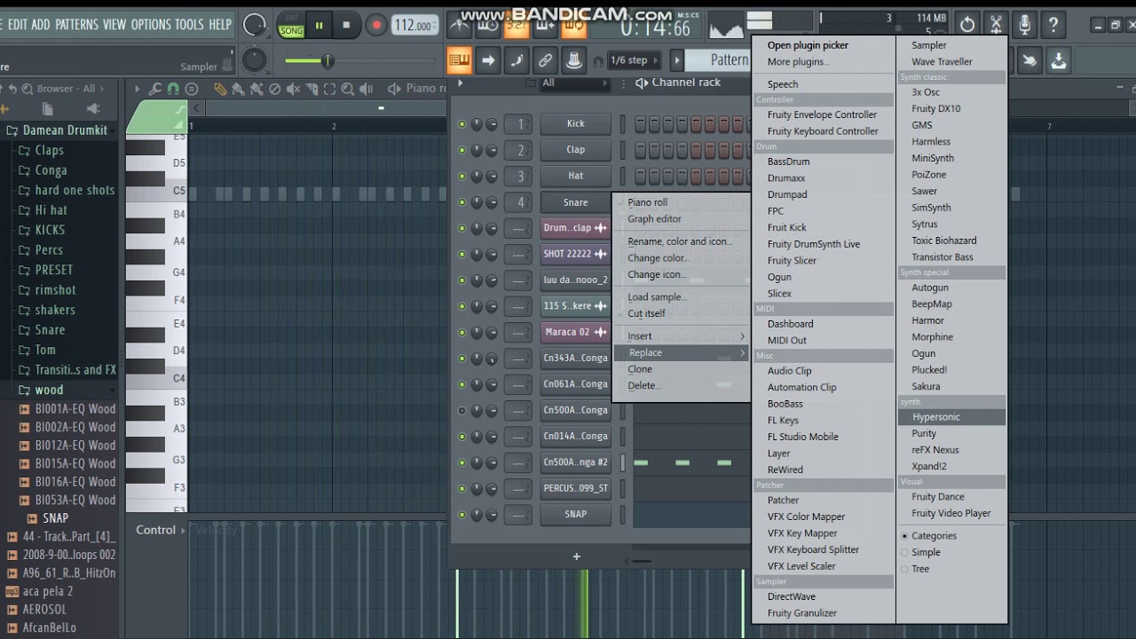Click the Kick channel volume knob
The image size is (1136, 639).
coord(491,124)
